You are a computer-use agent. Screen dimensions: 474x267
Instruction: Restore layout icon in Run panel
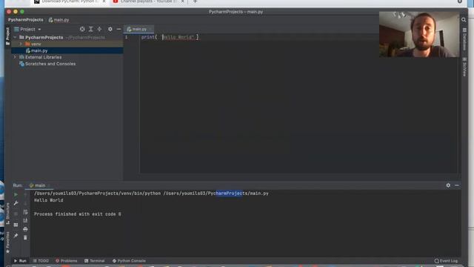16,225
